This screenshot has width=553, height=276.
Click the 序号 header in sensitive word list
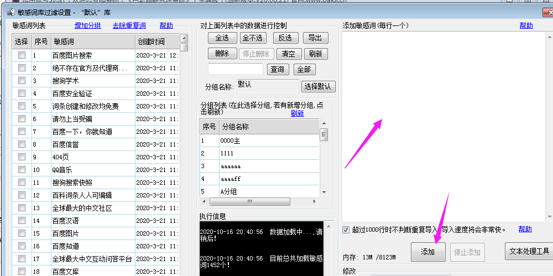point(41,41)
